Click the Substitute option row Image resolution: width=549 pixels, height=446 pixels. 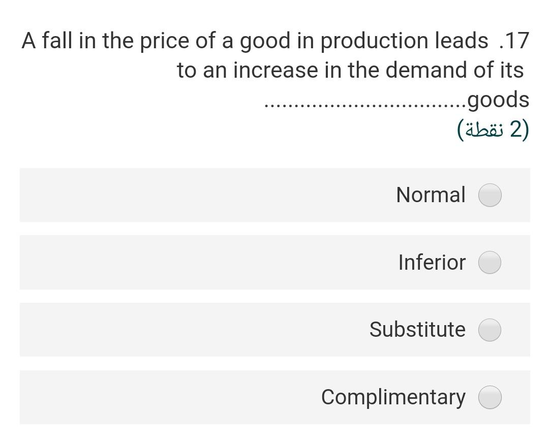point(274,330)
